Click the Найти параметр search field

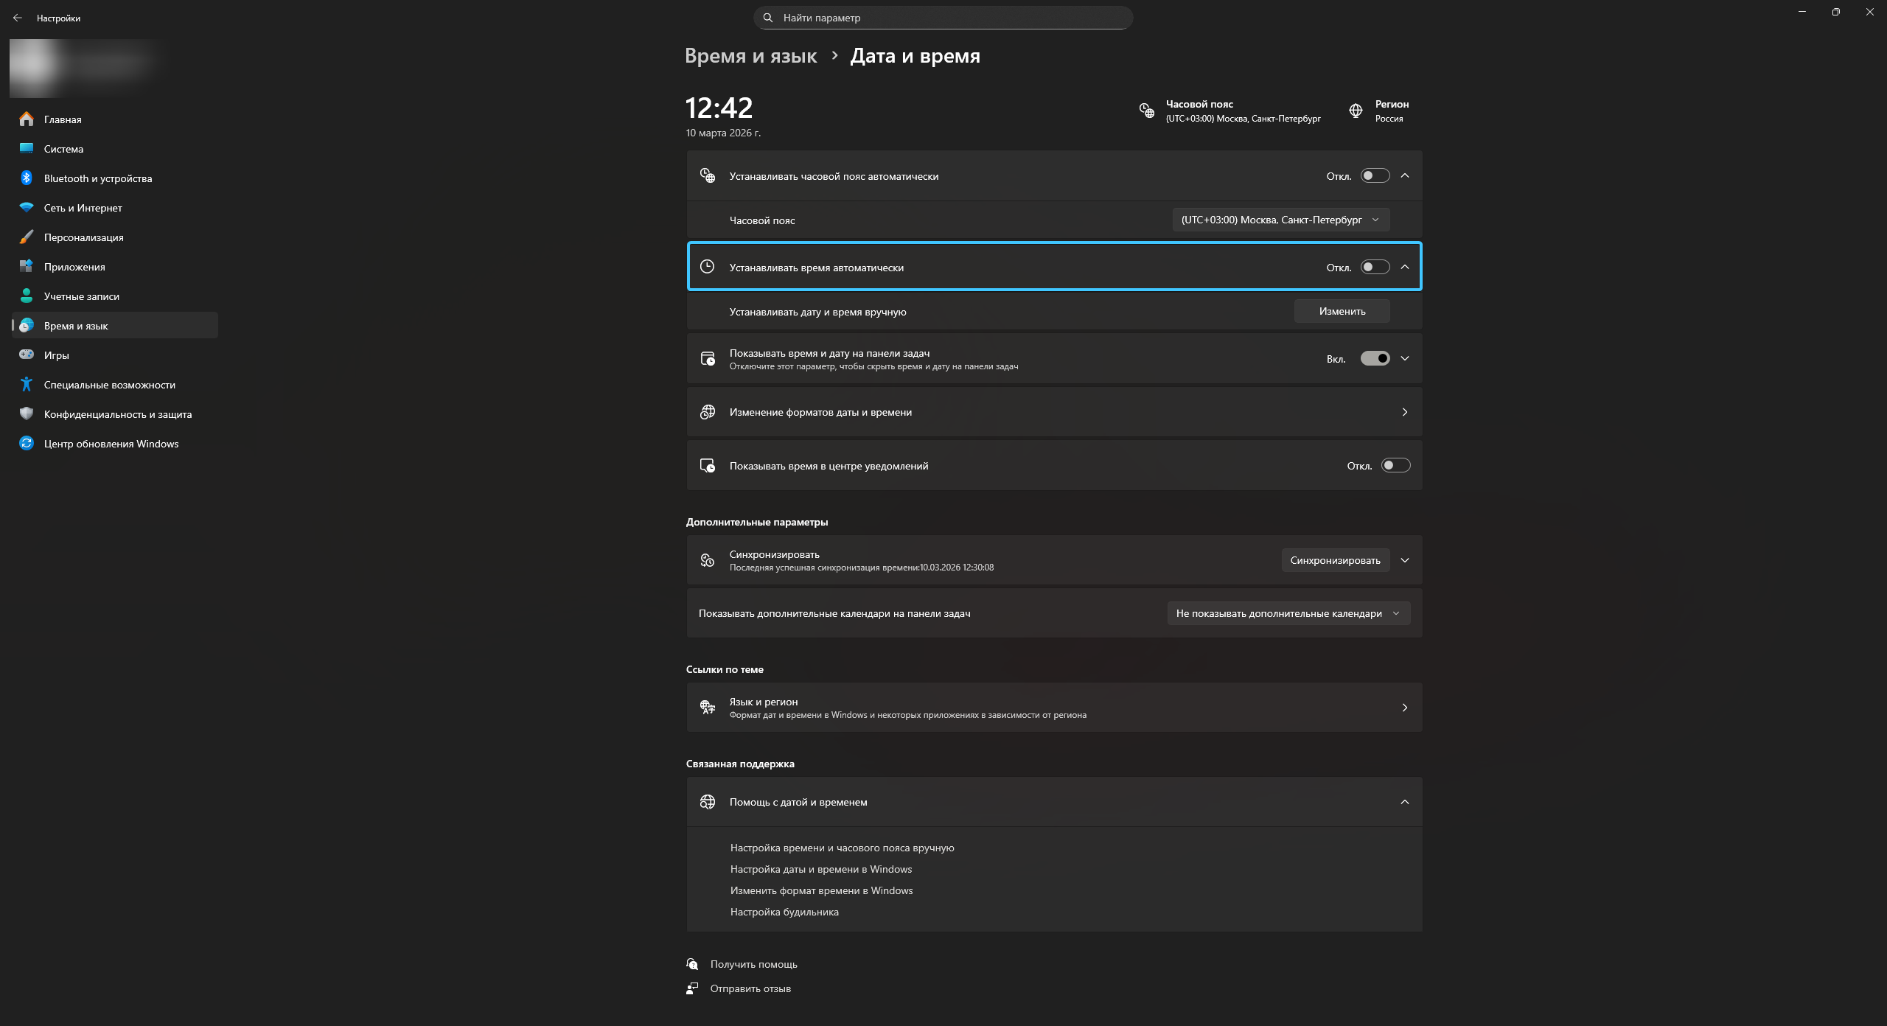943,18
